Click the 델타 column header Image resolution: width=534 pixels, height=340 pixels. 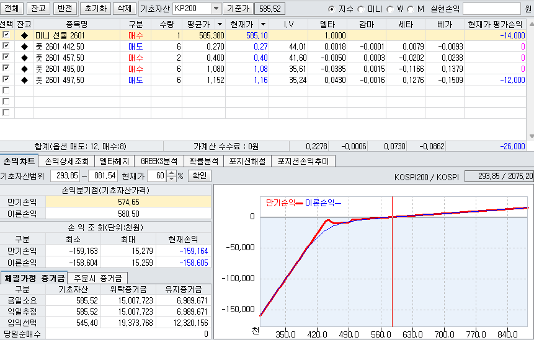[x=327, y=24]
